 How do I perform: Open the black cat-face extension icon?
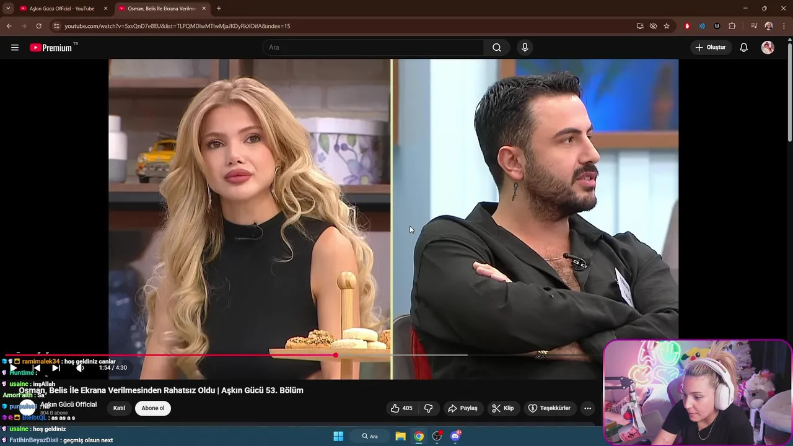coord(717,26)
